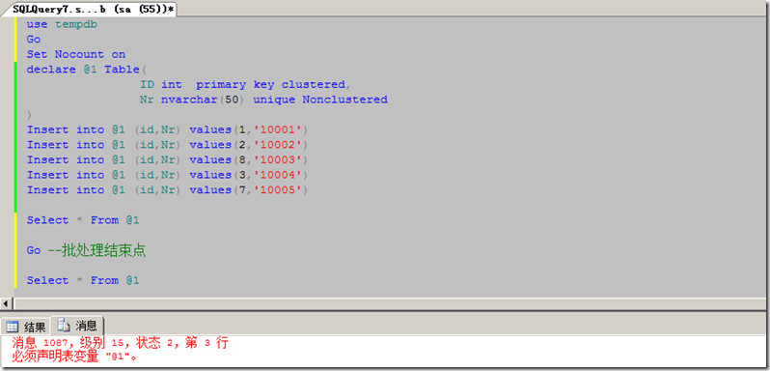The width and height of the screenshot is (770, 371).
Task: Click the horizontal scrollbar left arrow
Action: point(6,302)
